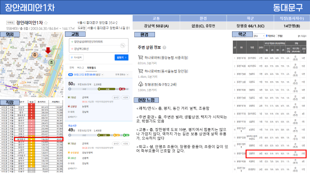Click the 장평중 66/1.3(C) cell

coord(250,26)
